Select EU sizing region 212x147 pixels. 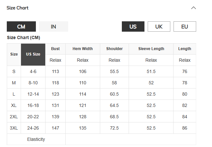click(185, 26)
